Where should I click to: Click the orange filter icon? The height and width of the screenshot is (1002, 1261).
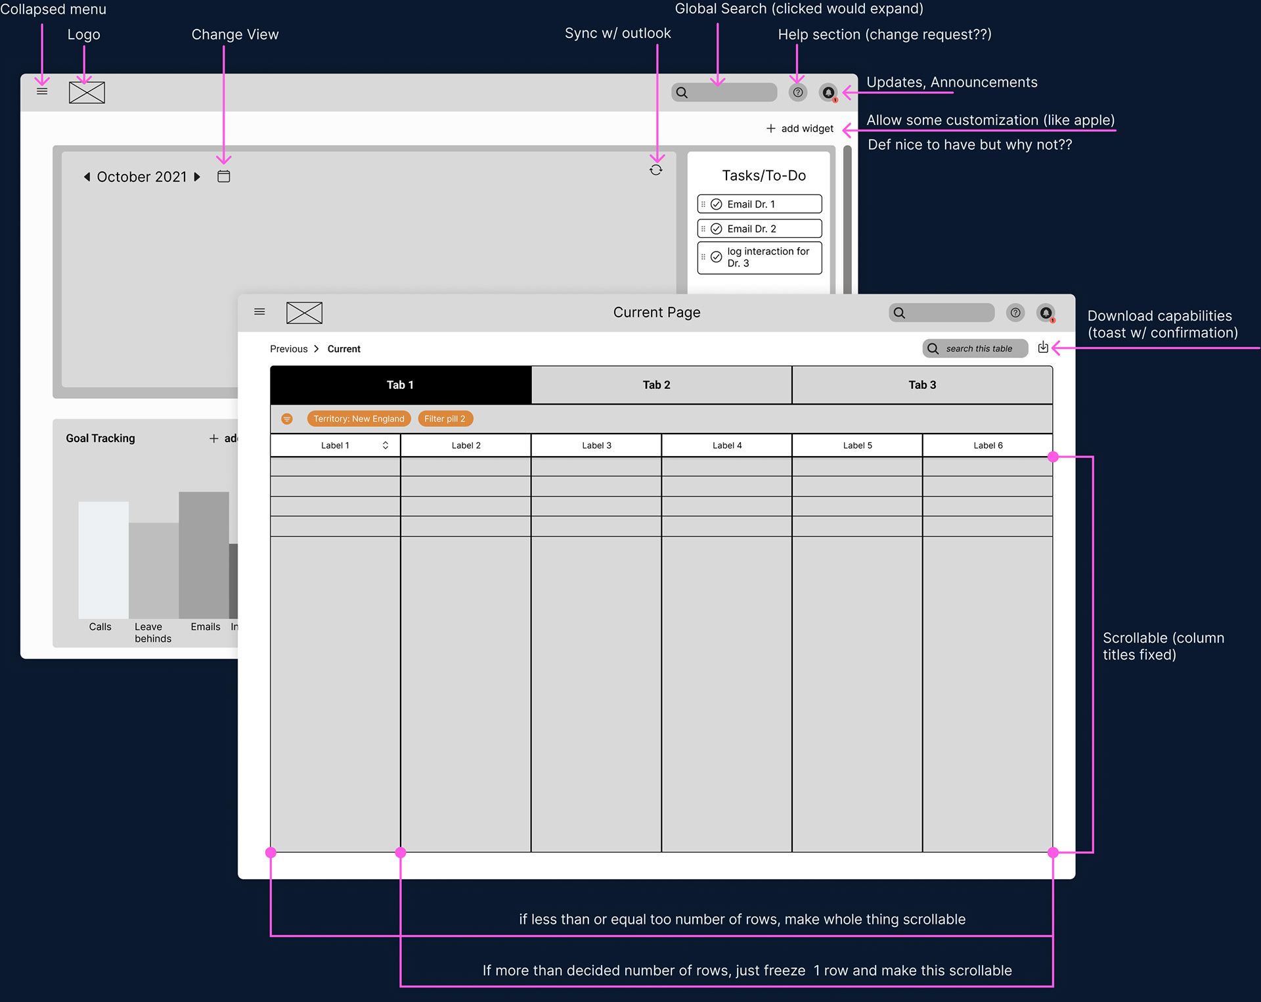coord(287,419)
